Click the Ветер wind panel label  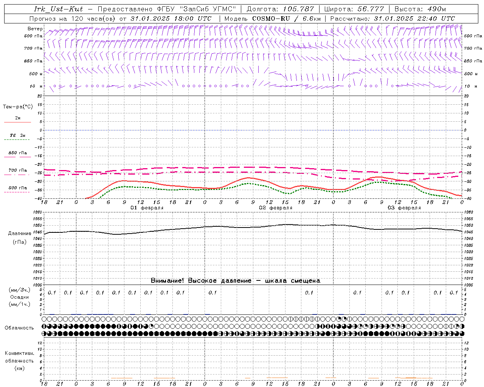tap(35, 29)
